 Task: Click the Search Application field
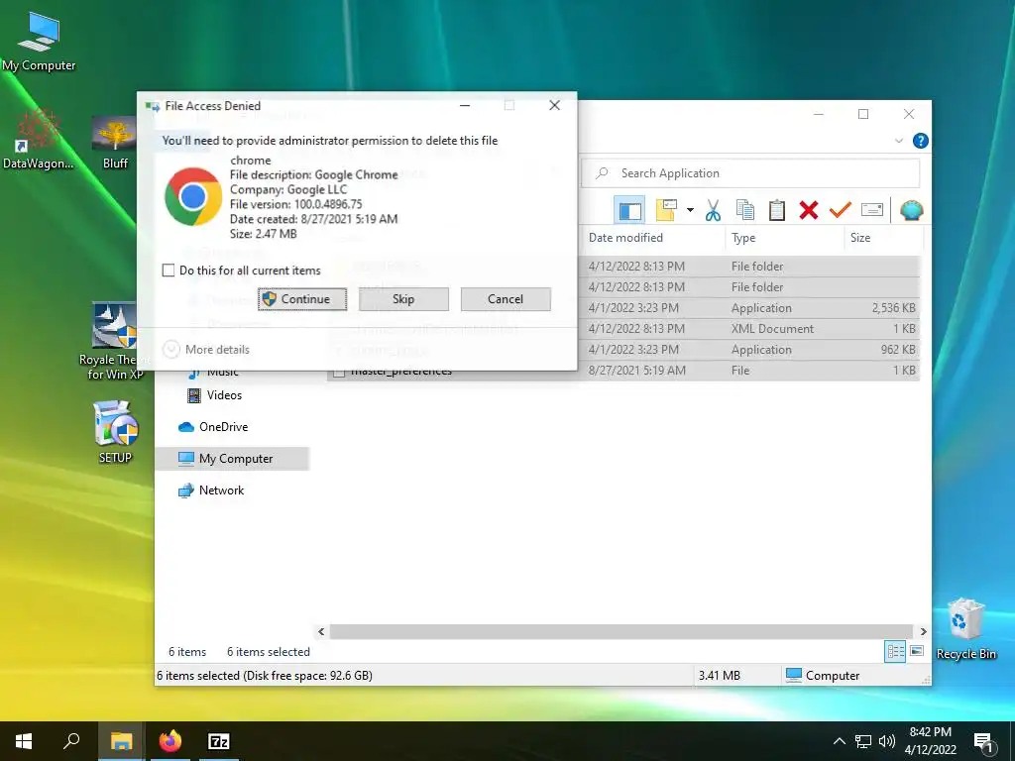[751, 172]
